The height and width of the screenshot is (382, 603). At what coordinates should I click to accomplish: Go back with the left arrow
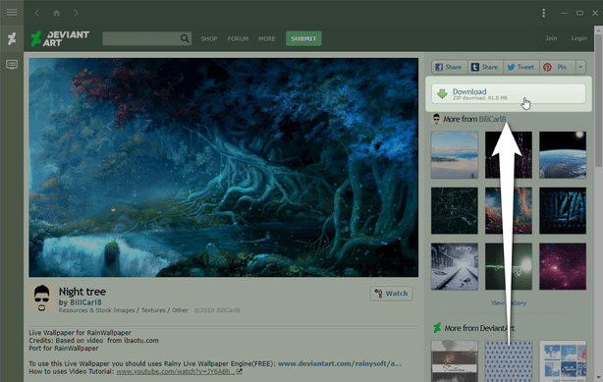point(37,13)
